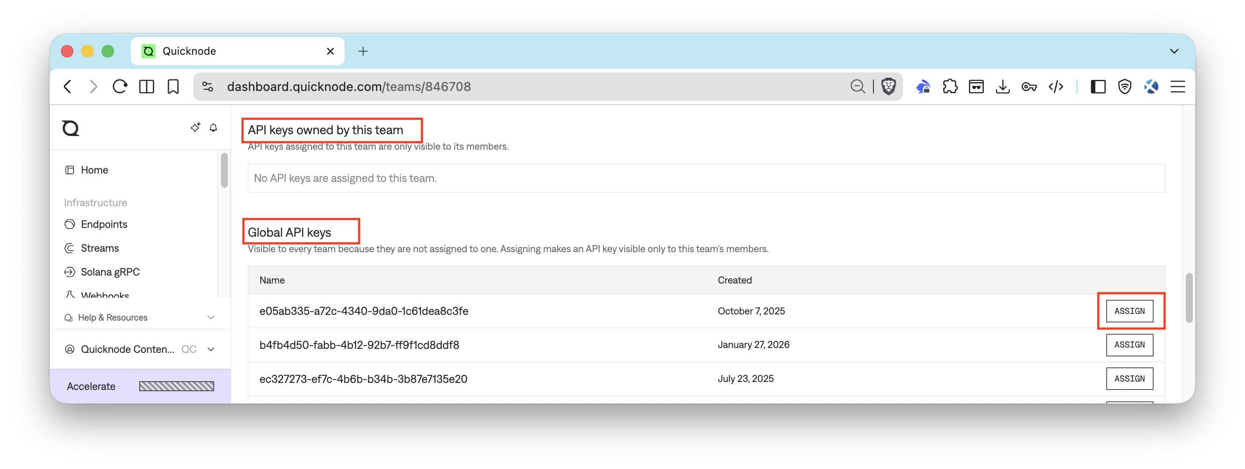The image size is (1245, 469).
Task: Open Streams in sidebar
Action: (x=92, y=248)
